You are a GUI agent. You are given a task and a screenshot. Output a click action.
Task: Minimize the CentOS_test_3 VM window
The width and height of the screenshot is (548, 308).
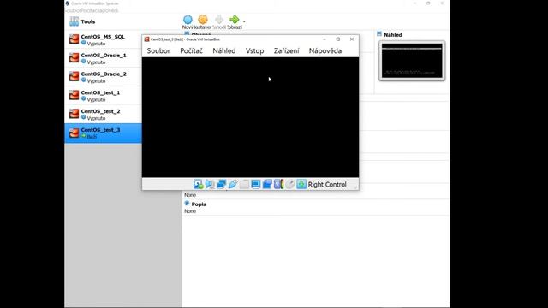coord(325,39)
